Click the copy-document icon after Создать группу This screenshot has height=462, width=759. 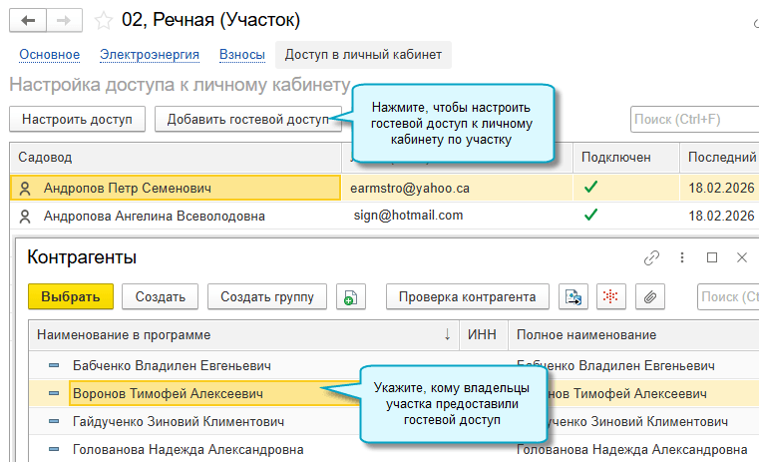pos(352,296)
